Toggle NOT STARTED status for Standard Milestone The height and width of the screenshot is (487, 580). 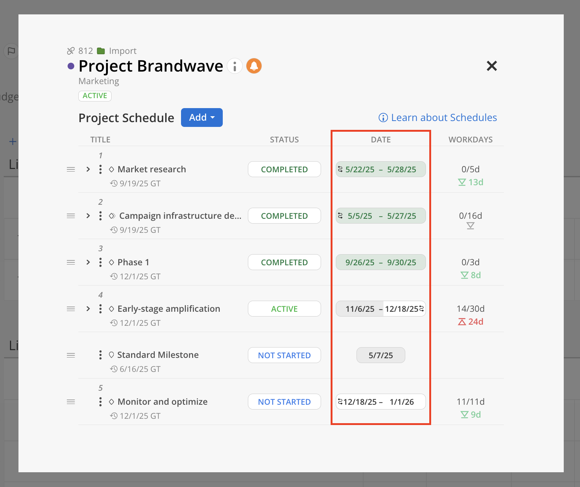[x=284, y=355]
